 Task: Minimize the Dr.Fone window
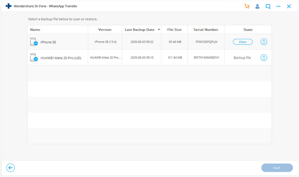point(278,6)
